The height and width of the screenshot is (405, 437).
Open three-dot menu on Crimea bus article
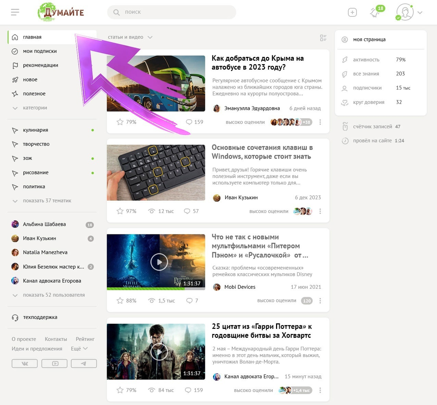point(320,122)
